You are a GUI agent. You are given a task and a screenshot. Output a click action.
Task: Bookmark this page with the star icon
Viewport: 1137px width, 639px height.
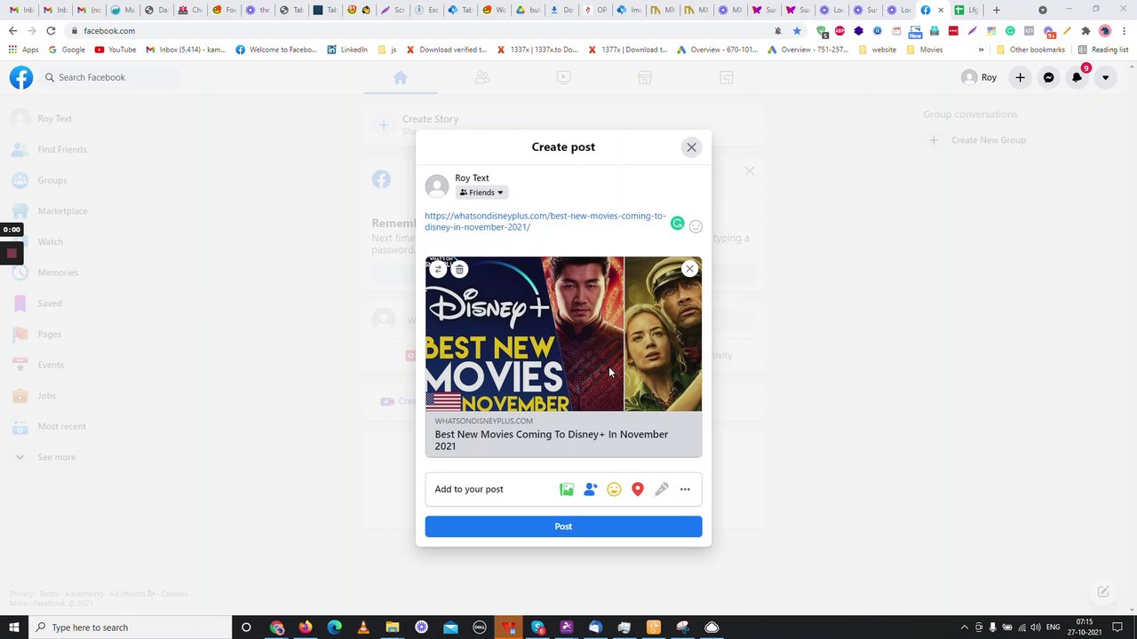(x=797, y=30)
